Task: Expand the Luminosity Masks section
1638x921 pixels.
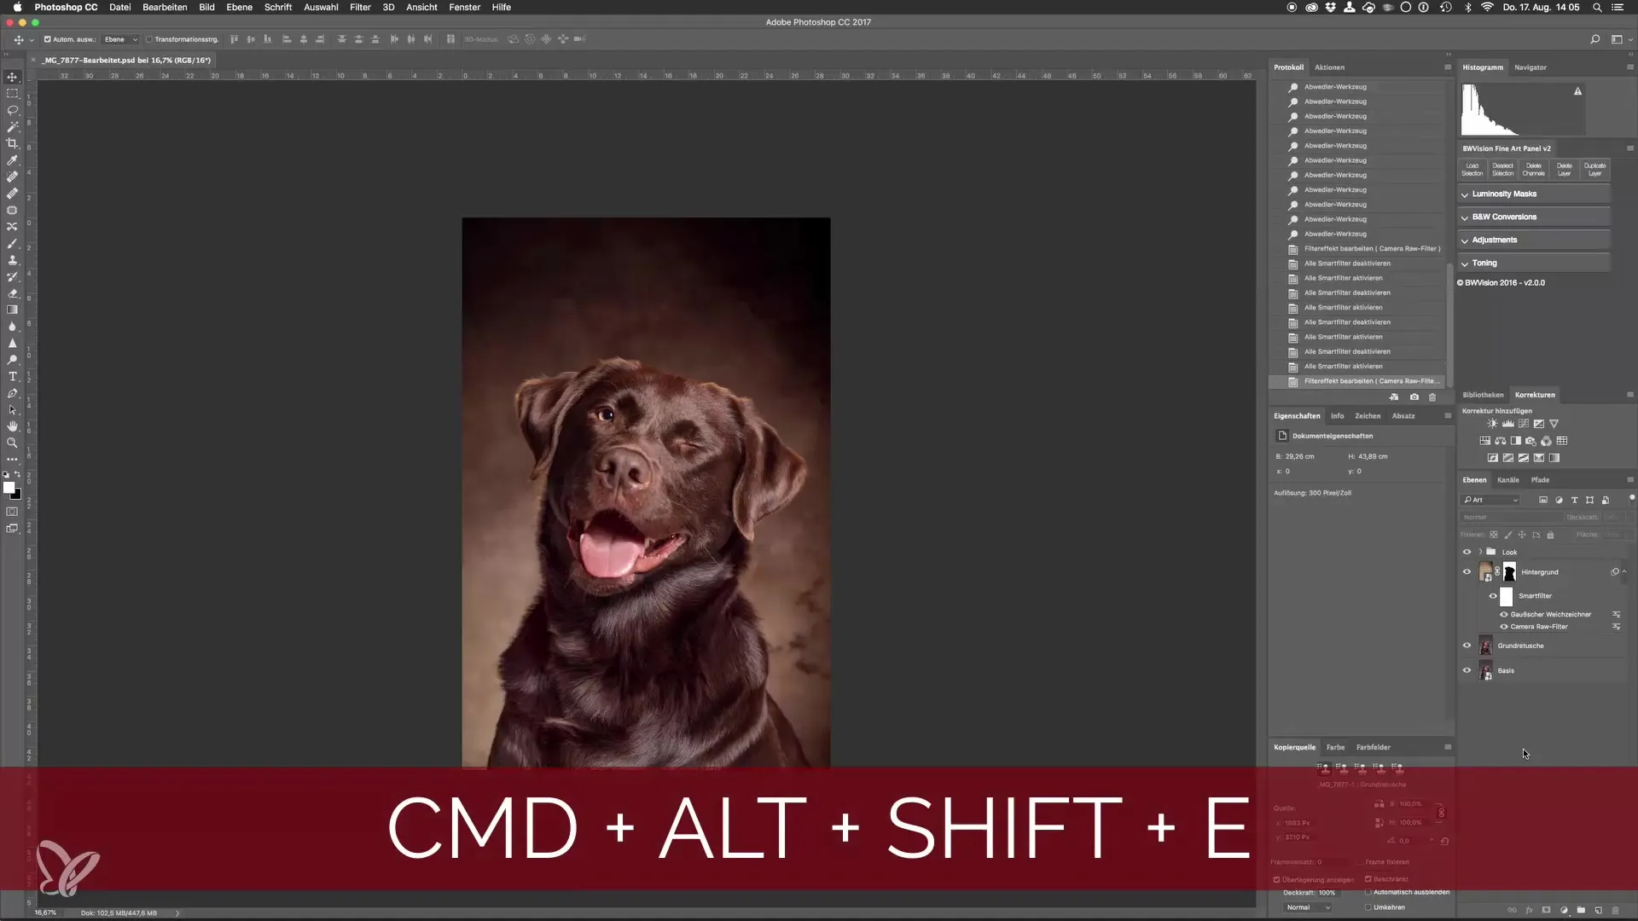Action: click(x=1534, y=194)
